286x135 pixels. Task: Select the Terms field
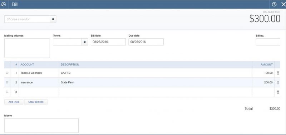67,42
